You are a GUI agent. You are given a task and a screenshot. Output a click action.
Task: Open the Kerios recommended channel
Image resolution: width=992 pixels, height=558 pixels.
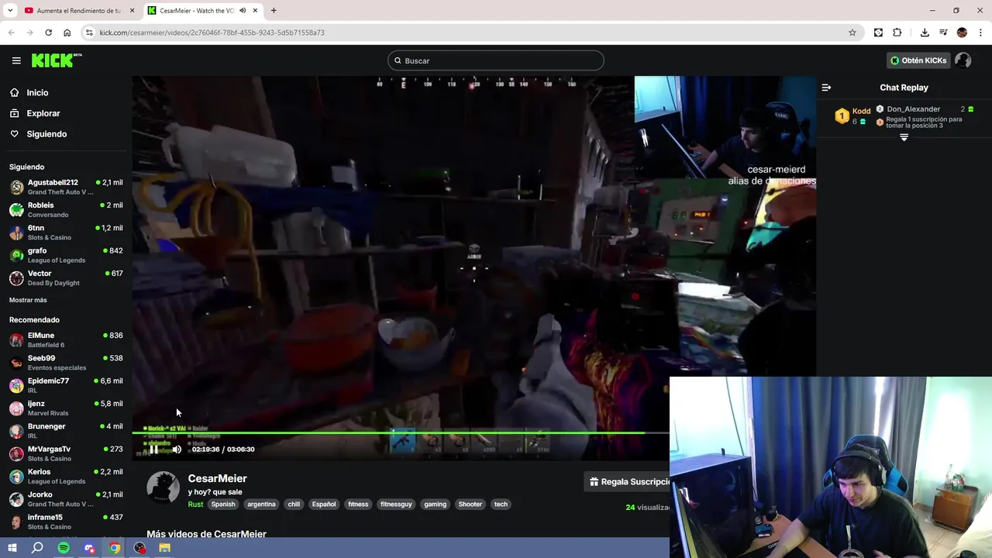66,476
